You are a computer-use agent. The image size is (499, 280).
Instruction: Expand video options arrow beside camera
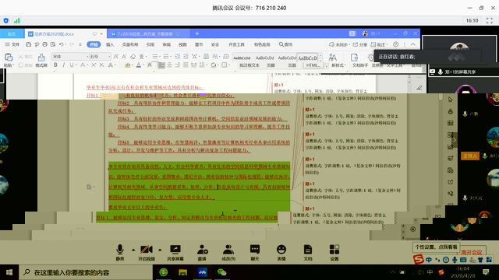[160, 250]
